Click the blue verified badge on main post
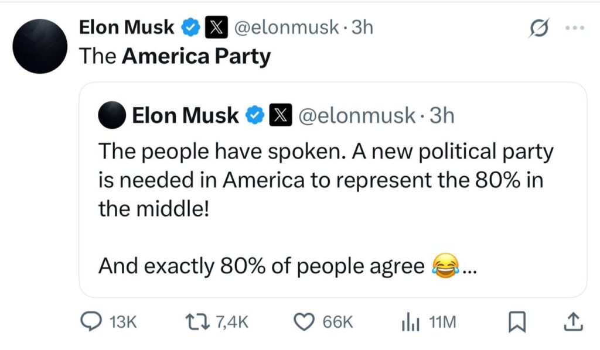This screenshot has height=350, width=600. pyautogui.click(x=190, y=28)
